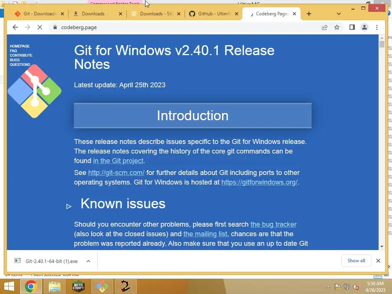The height and width of the screenshot is (294, 392).
Task: Share this page icon
Action: click(325, 27)
